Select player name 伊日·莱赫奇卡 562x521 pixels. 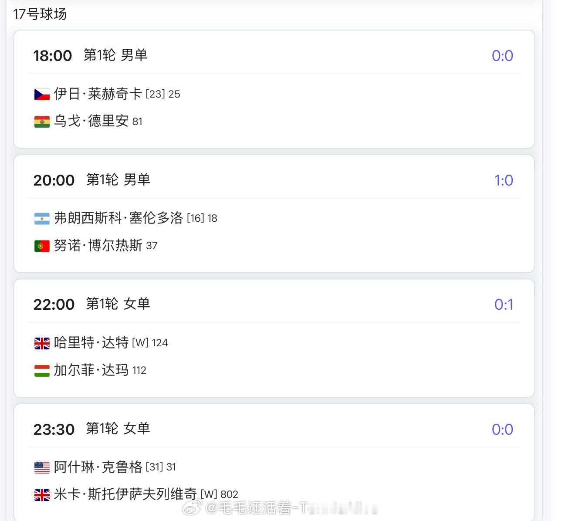coord(98,94)
